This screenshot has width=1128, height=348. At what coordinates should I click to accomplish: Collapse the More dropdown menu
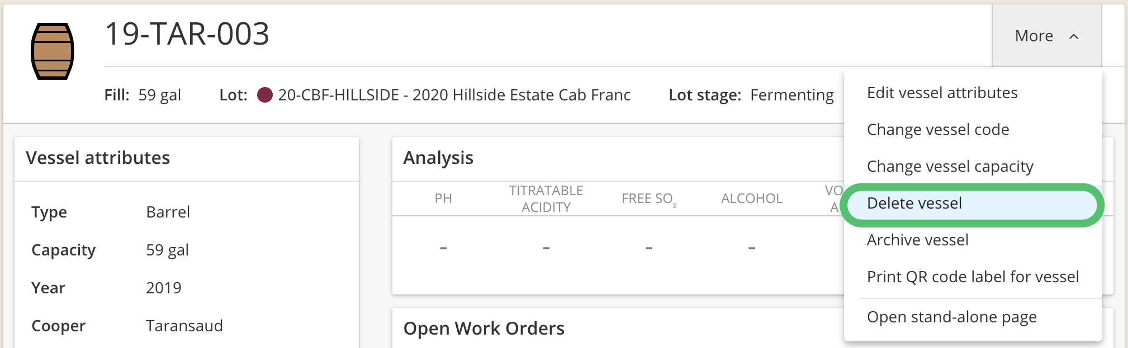coord(1046,36)
